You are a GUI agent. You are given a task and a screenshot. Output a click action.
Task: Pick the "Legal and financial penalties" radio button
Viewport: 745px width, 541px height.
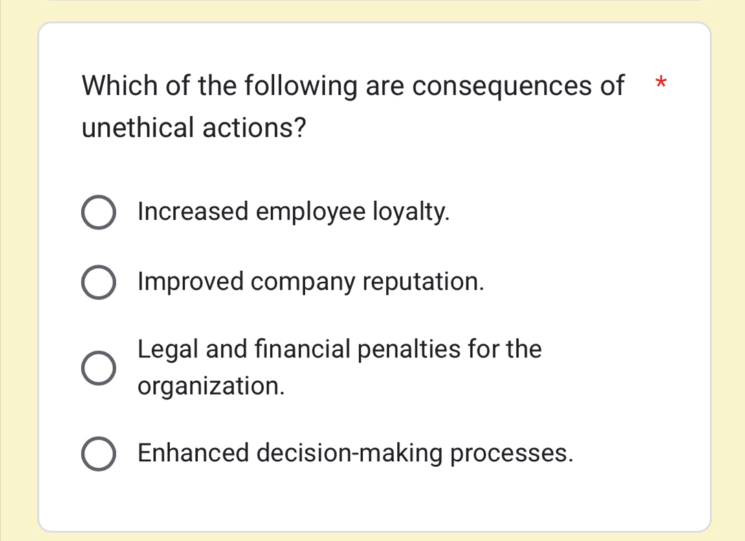(x=98, y=368)
